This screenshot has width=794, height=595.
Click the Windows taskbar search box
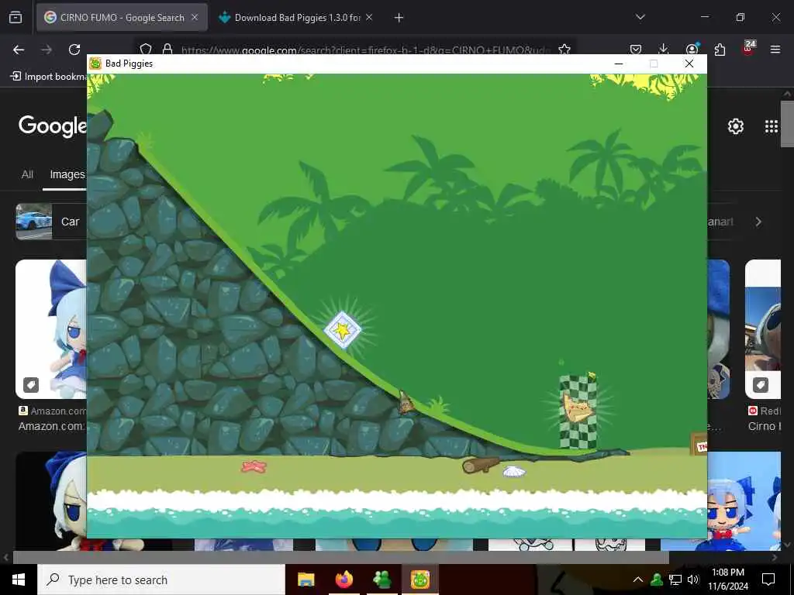(161, 580)
